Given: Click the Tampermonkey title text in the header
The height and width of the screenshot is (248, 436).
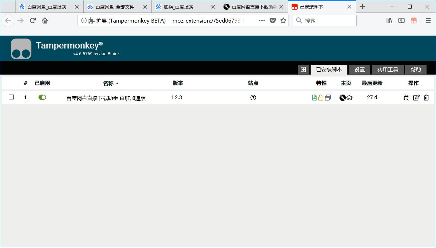Looking at the screenshot, I should tap(69, 45).
